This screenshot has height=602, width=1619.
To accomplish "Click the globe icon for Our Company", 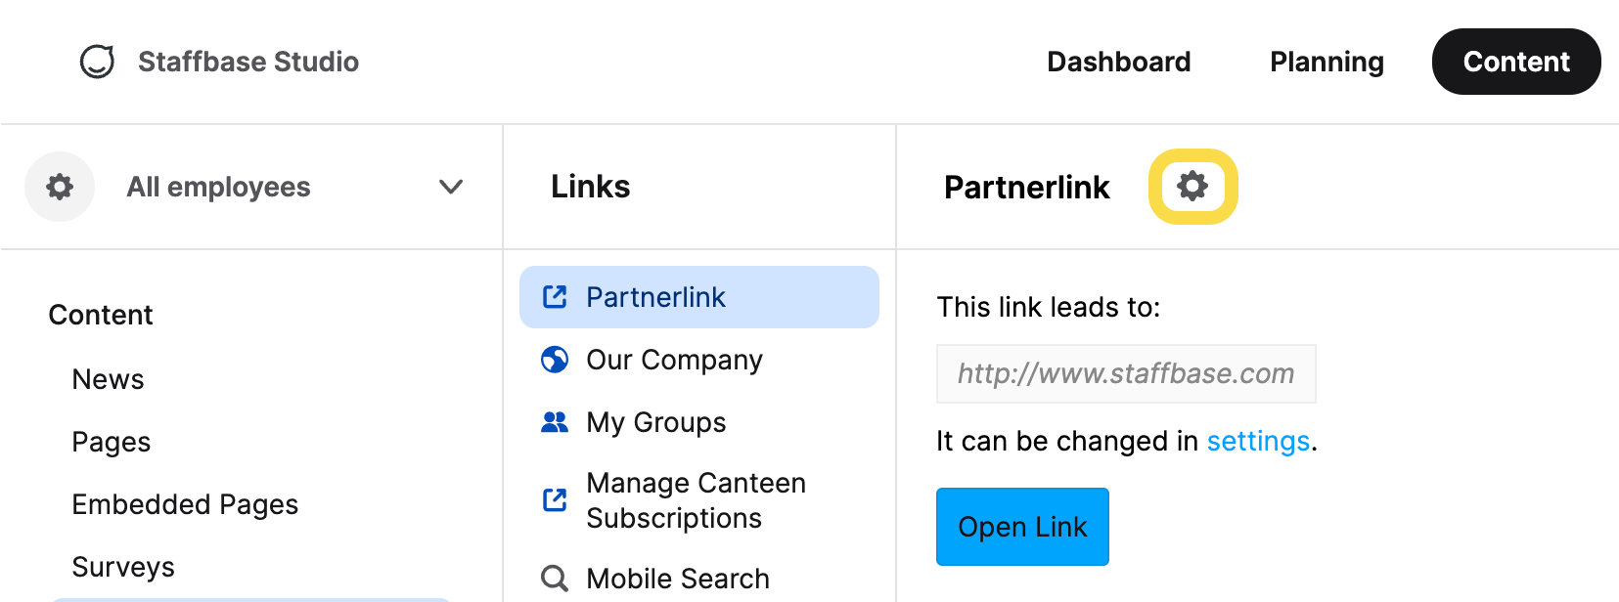I will click(555, 360).
